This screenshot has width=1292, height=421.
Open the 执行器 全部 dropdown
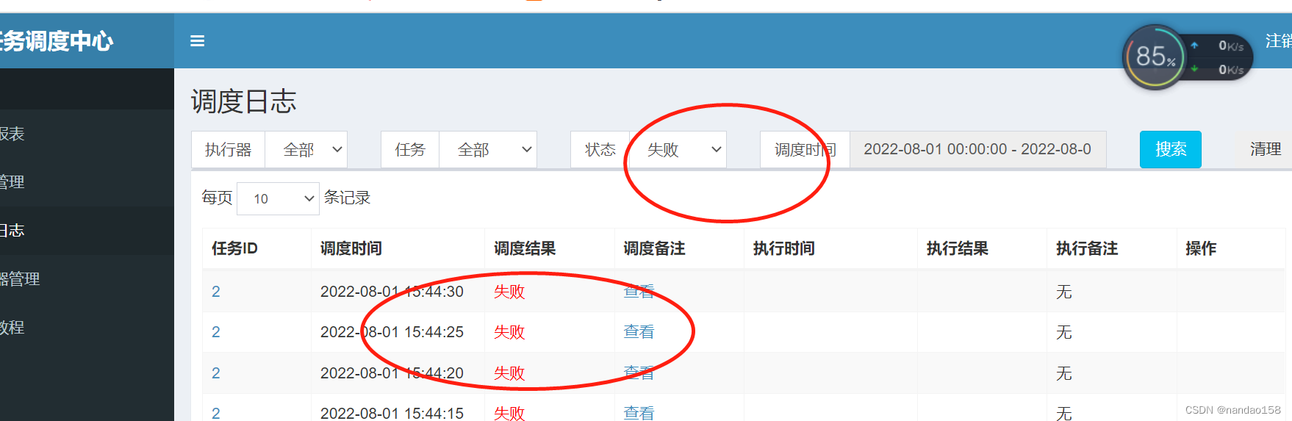click(306, 150)
